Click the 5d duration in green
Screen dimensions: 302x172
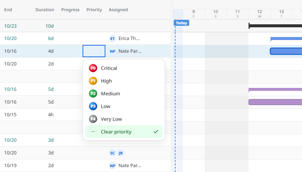(51, 89)
